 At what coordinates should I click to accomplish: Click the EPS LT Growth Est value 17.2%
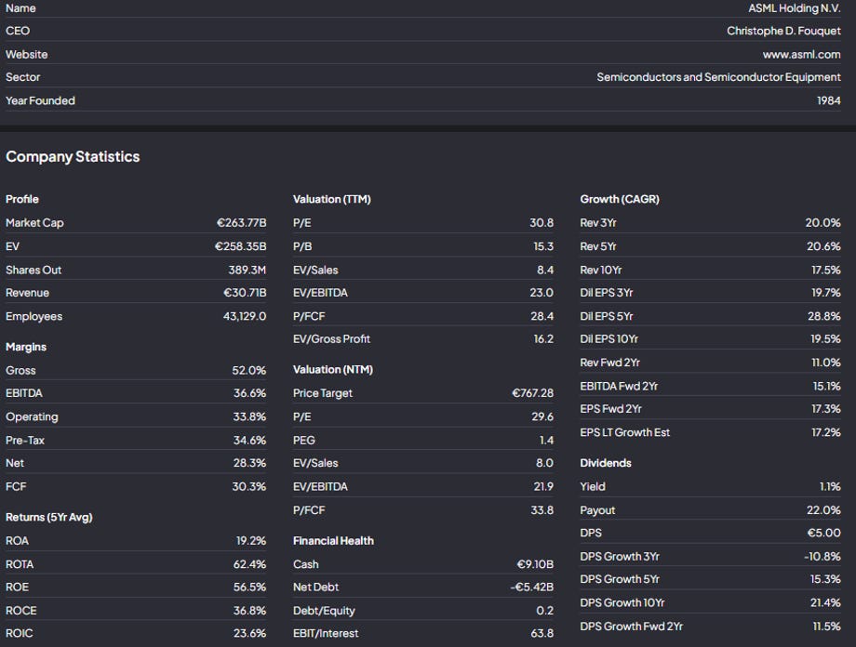point(826,432)
